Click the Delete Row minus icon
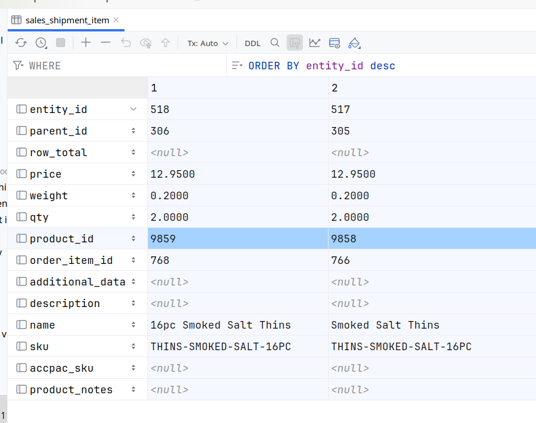Viewport: 536px width, 423px height. coord(105,43)
